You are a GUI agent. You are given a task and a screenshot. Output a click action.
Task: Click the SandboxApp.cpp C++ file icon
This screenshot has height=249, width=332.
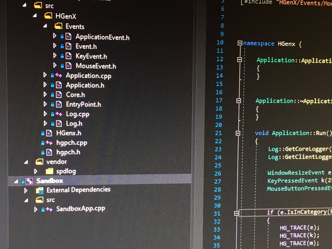[x=49, y=209]
